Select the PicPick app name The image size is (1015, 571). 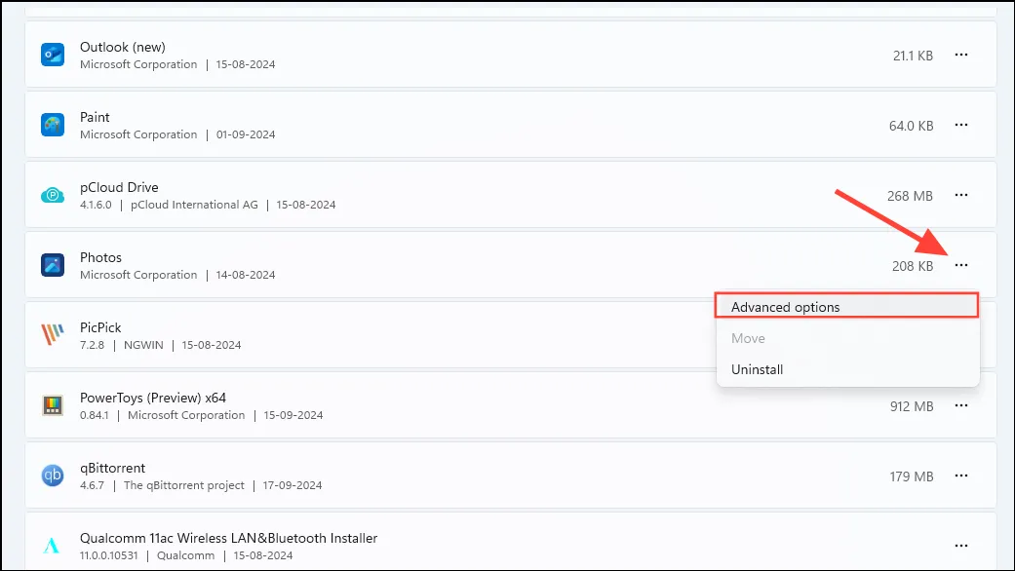click(100, 327)
